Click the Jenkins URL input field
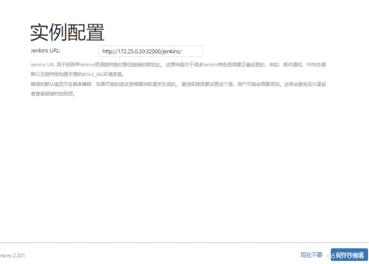The height and width of the screenshot is (264, 369). 150,51
